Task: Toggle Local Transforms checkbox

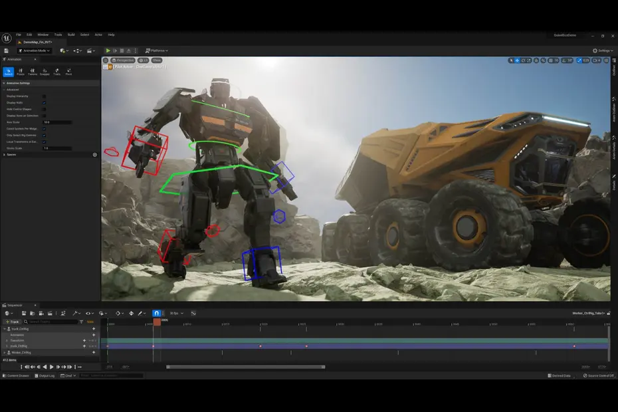Action: pos(44,142)
